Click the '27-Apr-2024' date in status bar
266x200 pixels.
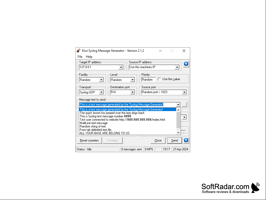click(181, 149)
